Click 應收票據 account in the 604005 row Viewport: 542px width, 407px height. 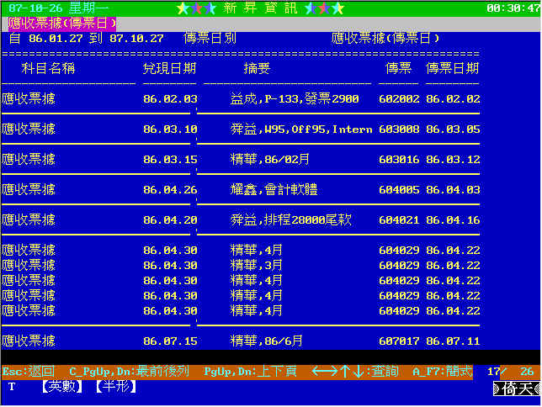pos(29,189)
